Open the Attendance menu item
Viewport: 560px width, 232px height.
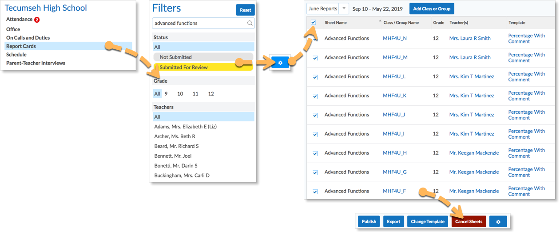coord(19,20)
